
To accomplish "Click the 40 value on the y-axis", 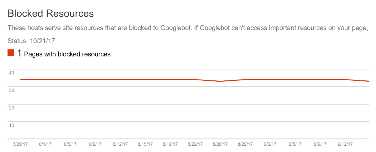I will click(x=11, y=73).
